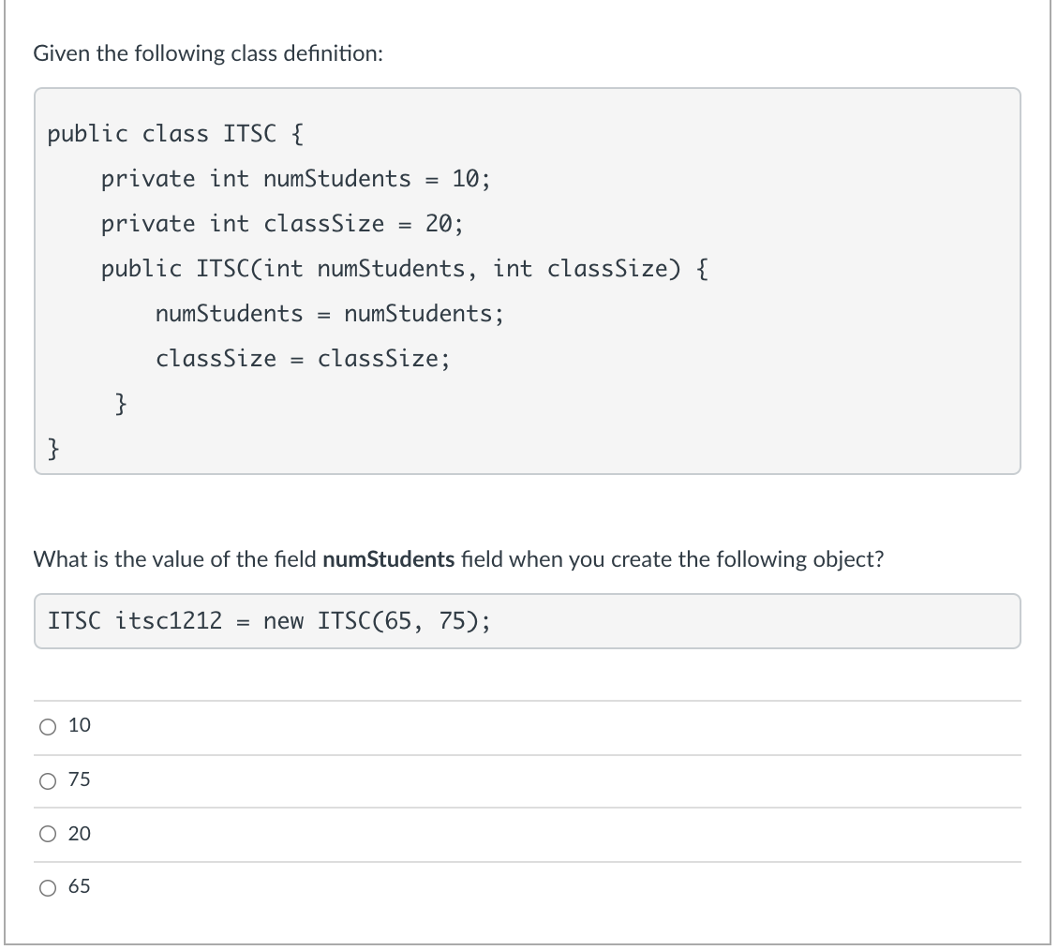Select the radio button for answer 20
This screenshot has height=950, width=1058.
[48, 833]
